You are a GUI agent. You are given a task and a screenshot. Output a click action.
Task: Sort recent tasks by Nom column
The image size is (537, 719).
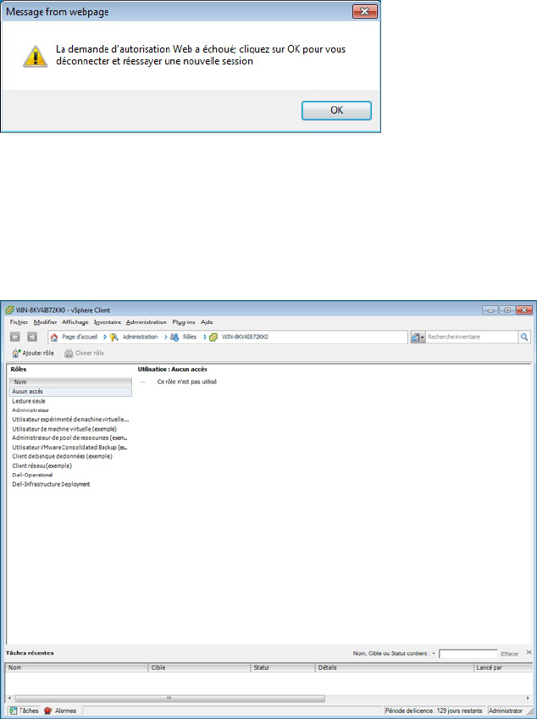[76, 667]
